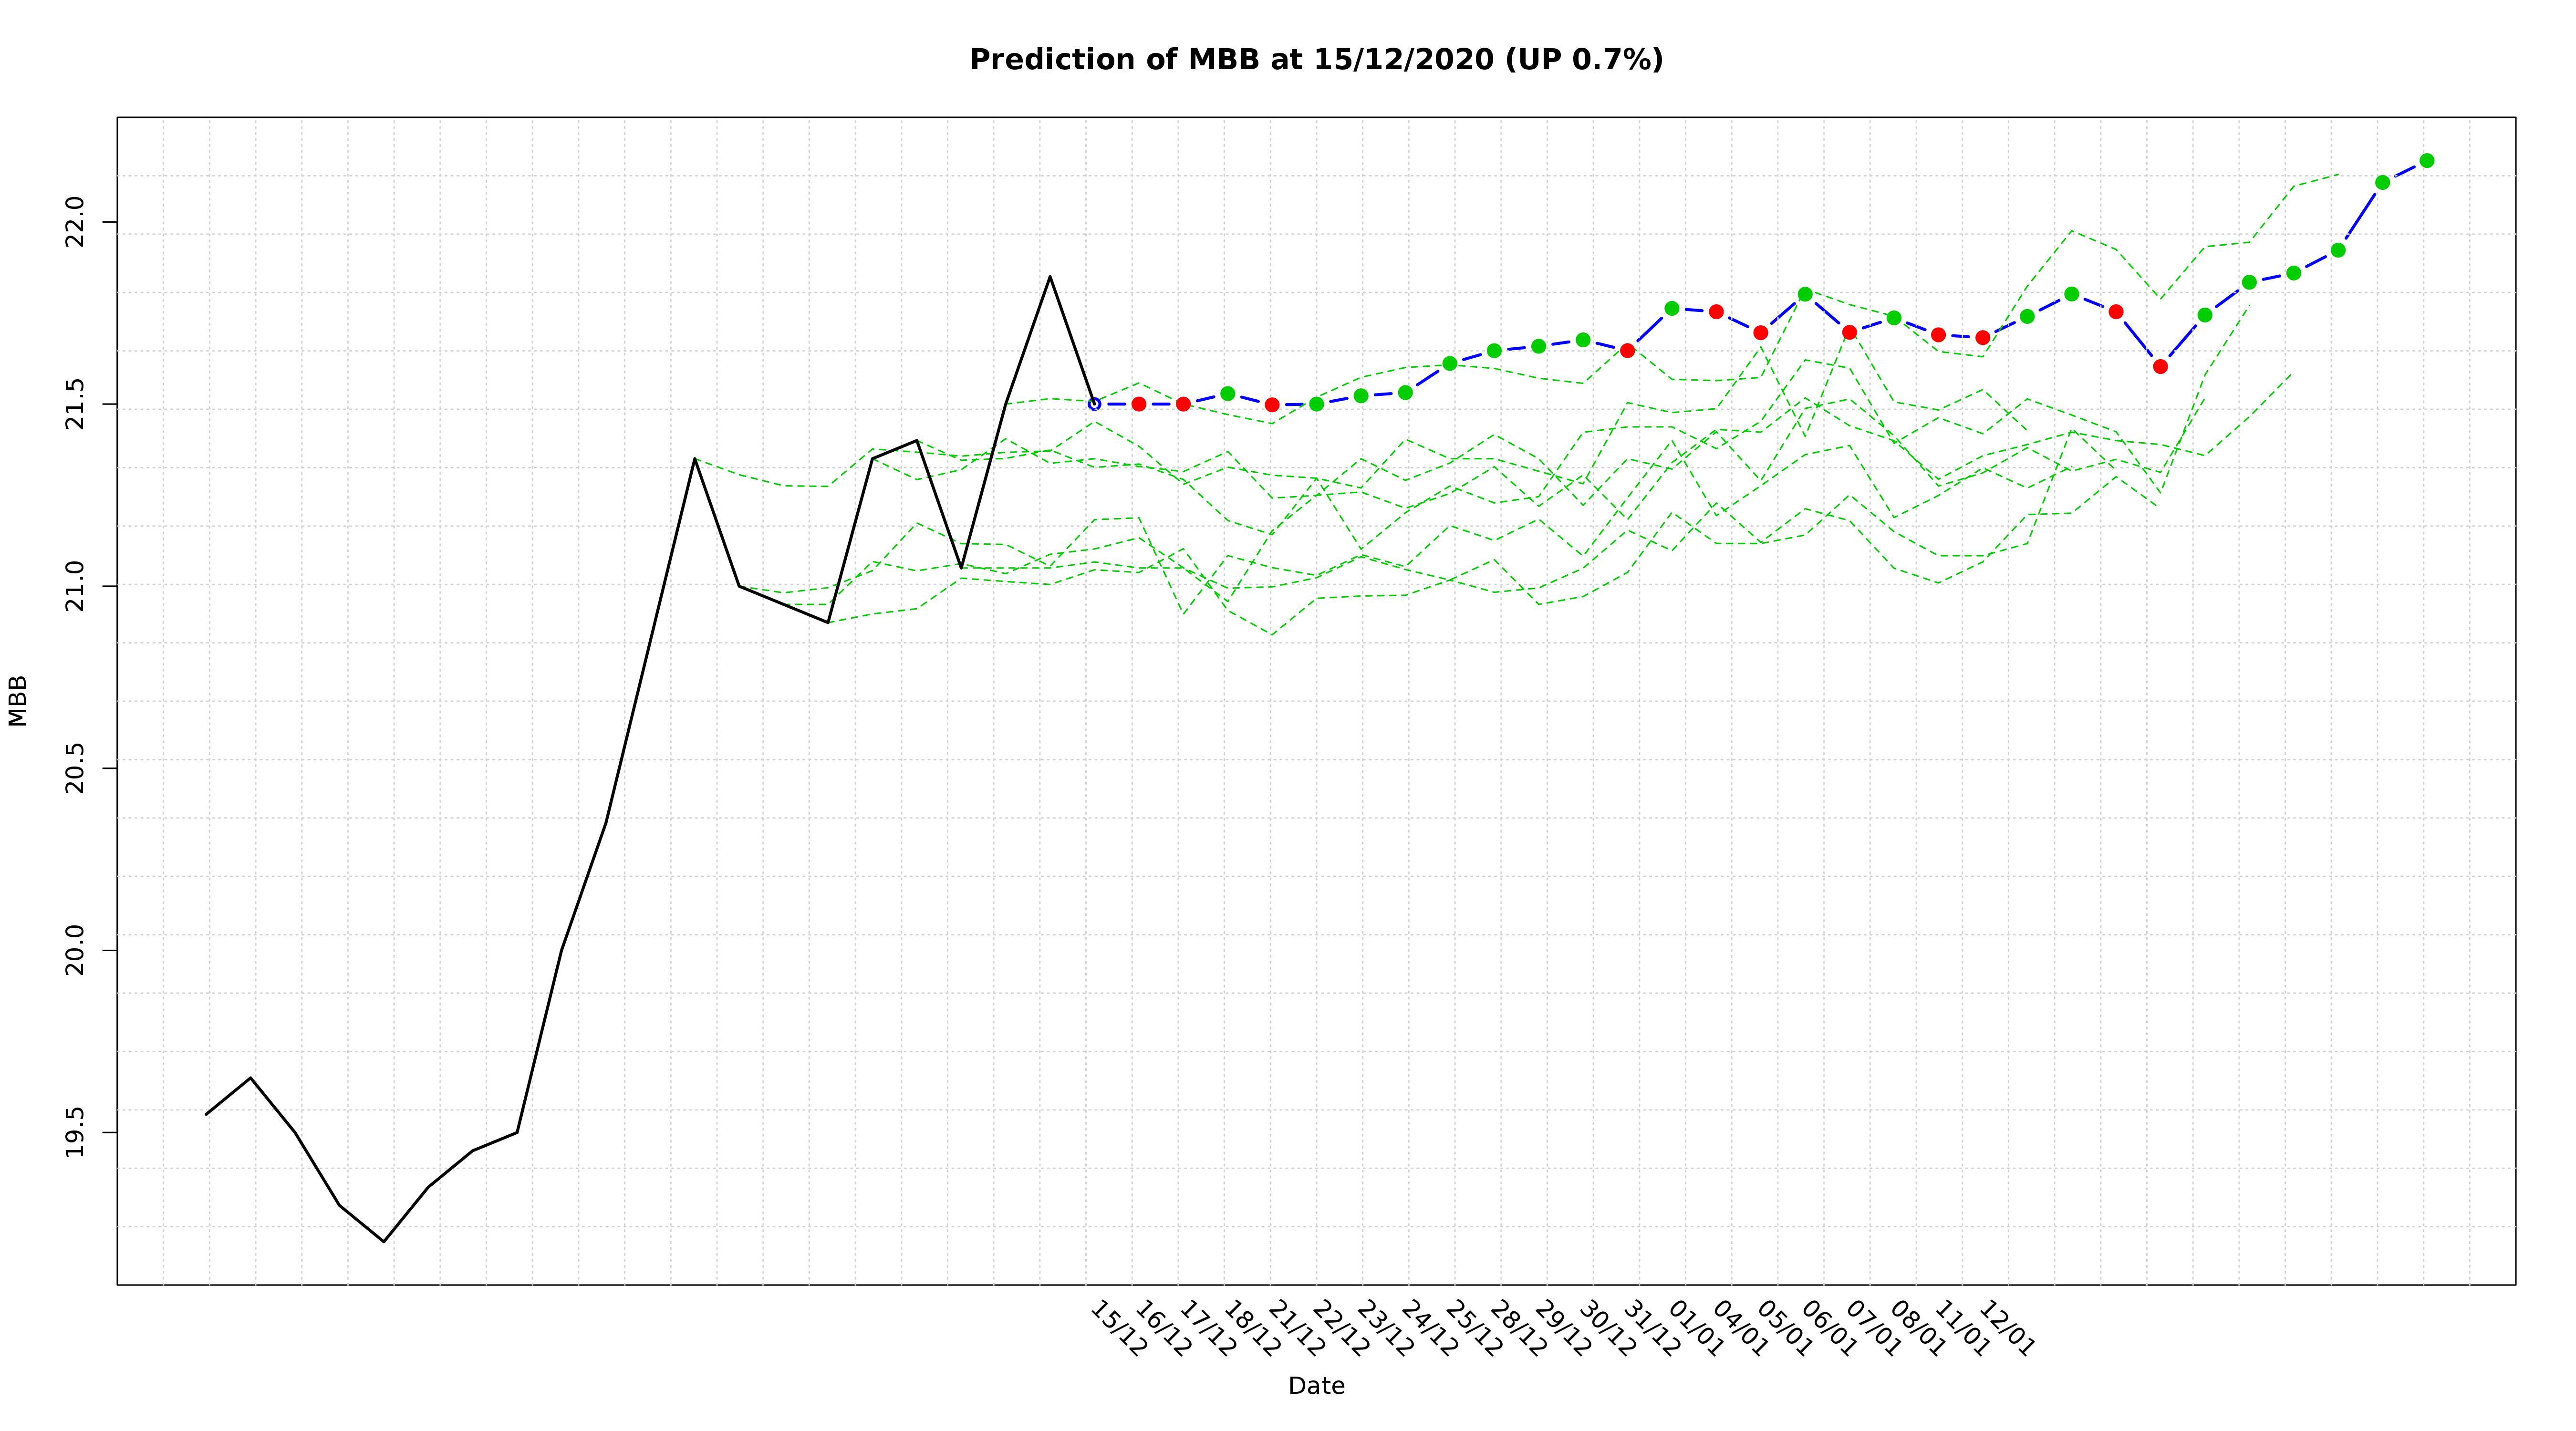Image resolution: width=2576 pixels, height=1431 pixels.
Task: Click the 15/12 date tick label
Action: pyautogui.click(x=1118, y=1329)
